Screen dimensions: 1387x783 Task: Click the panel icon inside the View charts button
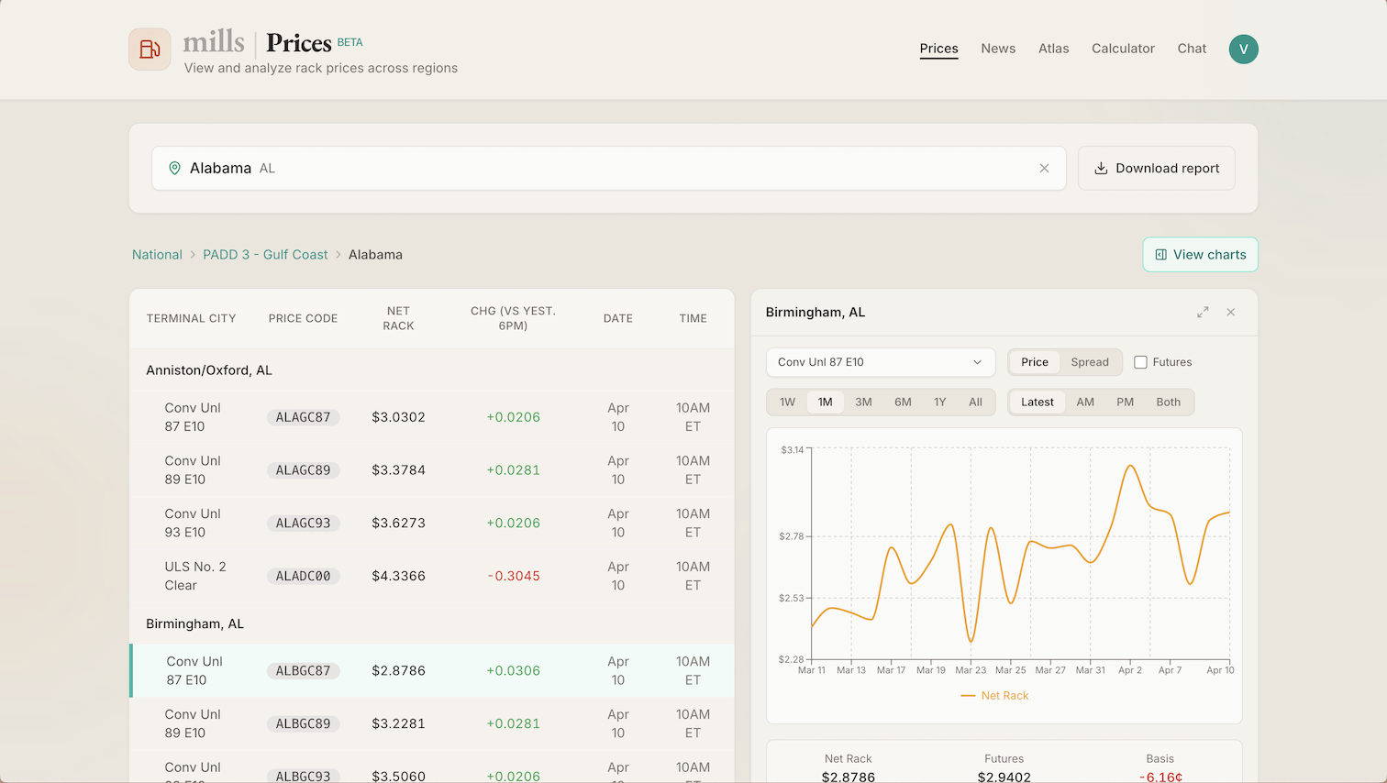[1161, 254]
